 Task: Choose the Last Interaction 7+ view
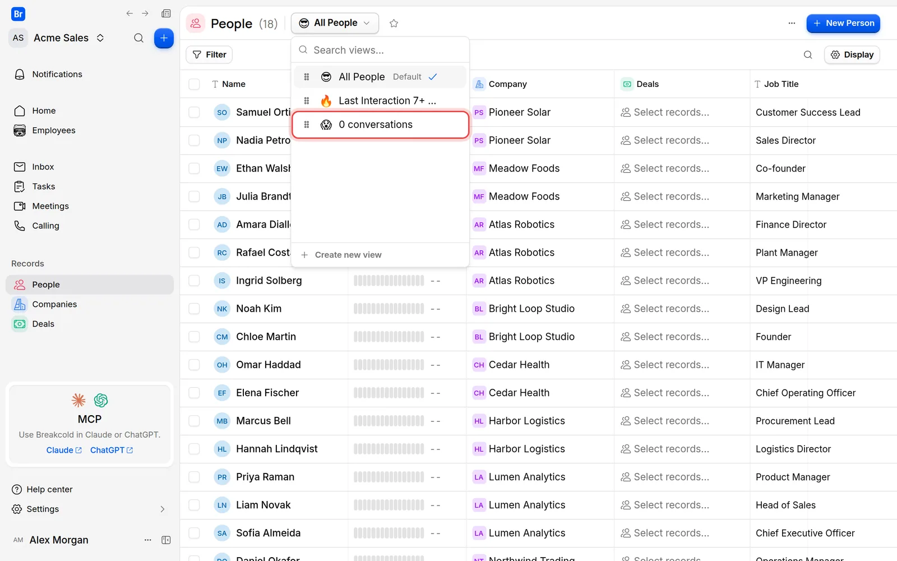click(380, 100)
